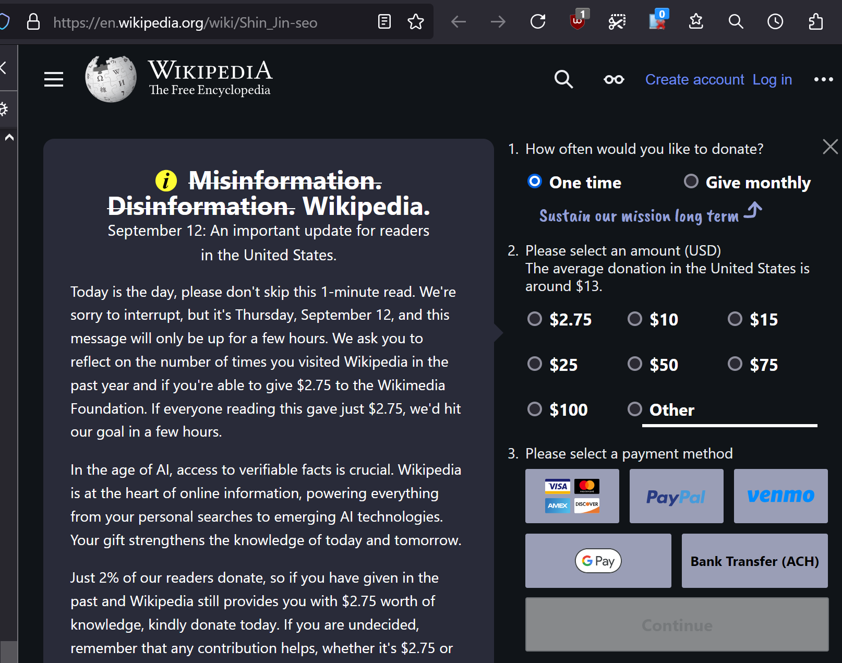This screenshot has width=842, height=663.
Task: Toggle reader view in the address bar
Action: pyautogui.click(x=384, y=22)
